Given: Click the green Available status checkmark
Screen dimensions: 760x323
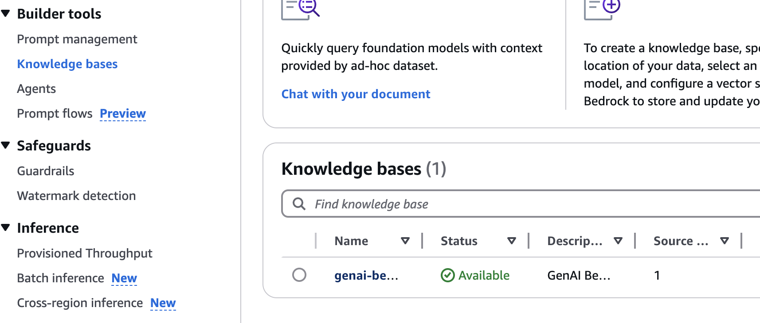Looking at the screenshot, I should (x=448, y=275).
